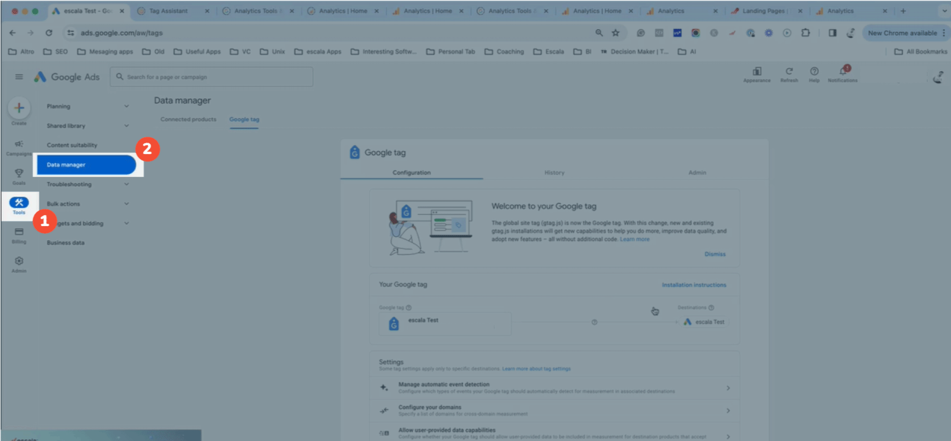Expand the Shared library section
951x441 pixels.
coord(87,126)
